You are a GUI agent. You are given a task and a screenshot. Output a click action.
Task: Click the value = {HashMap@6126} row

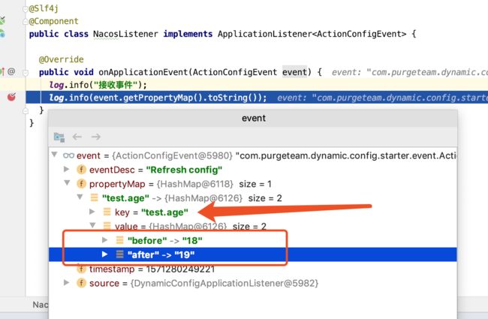tap(253, 226)
